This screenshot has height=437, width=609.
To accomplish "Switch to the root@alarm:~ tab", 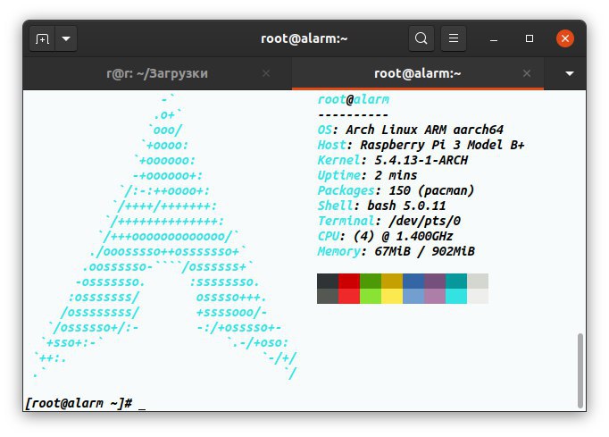I will pyautogui.click(x=418, y=73).
